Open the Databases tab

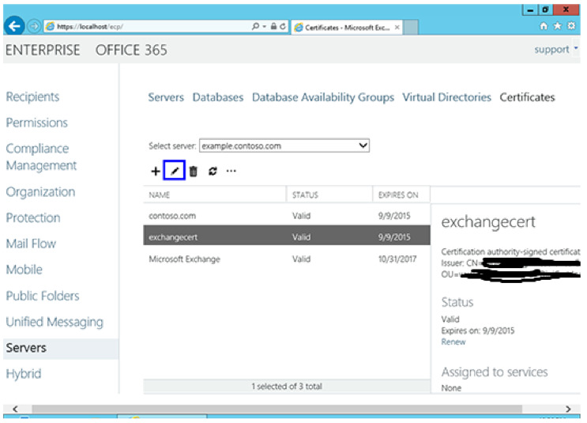[x=218, y=97]
